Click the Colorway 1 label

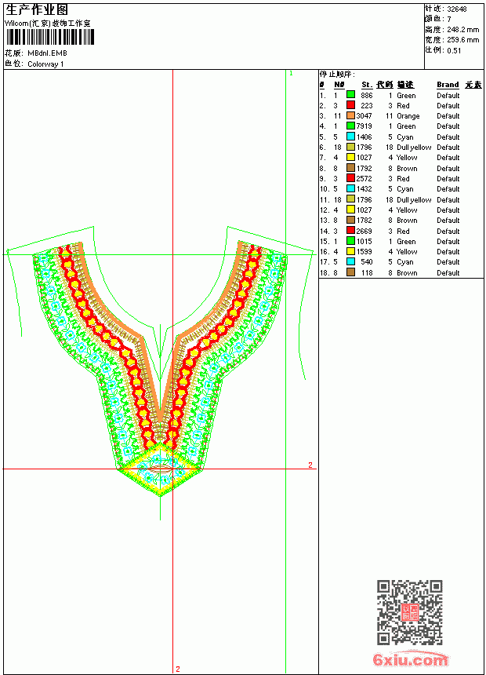pos(45,64)
